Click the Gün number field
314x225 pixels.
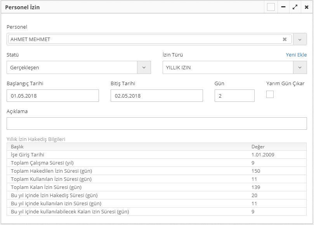coord(234,96)
